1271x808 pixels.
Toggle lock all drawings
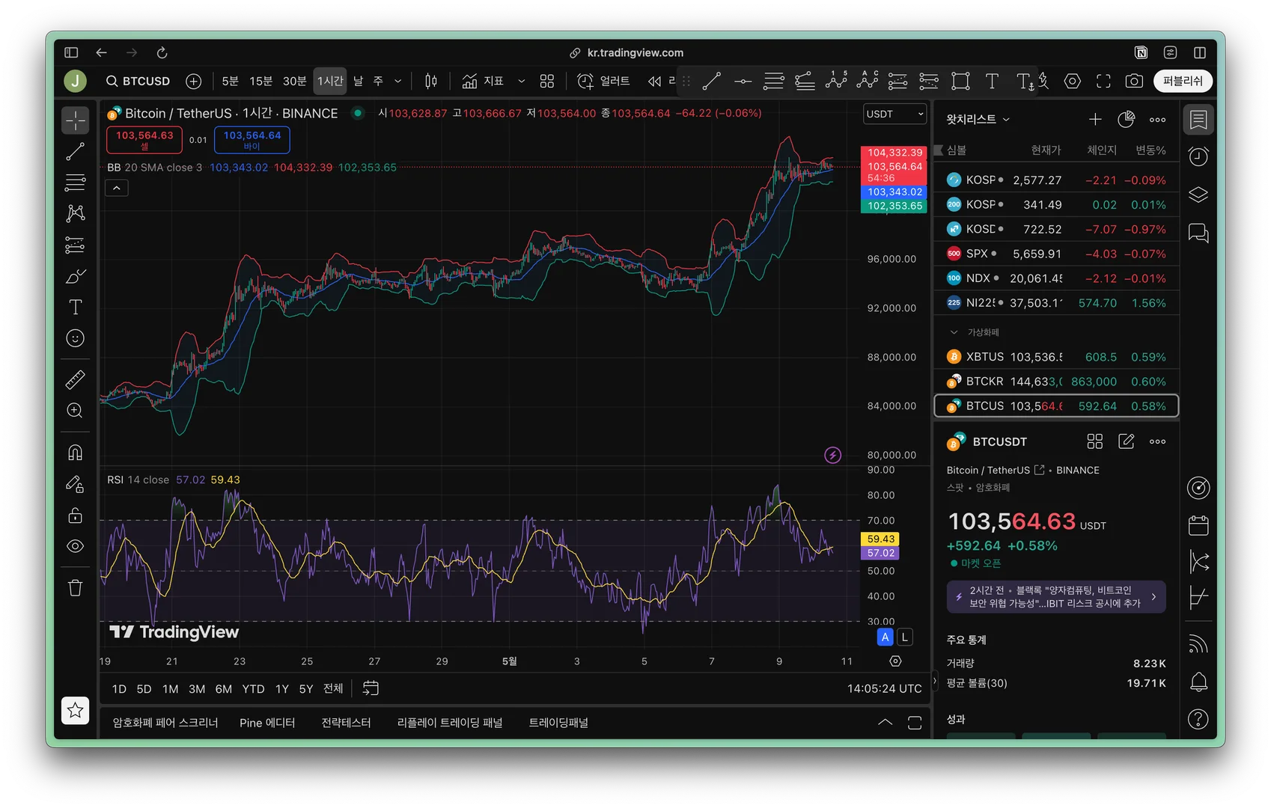click(75, 515)
